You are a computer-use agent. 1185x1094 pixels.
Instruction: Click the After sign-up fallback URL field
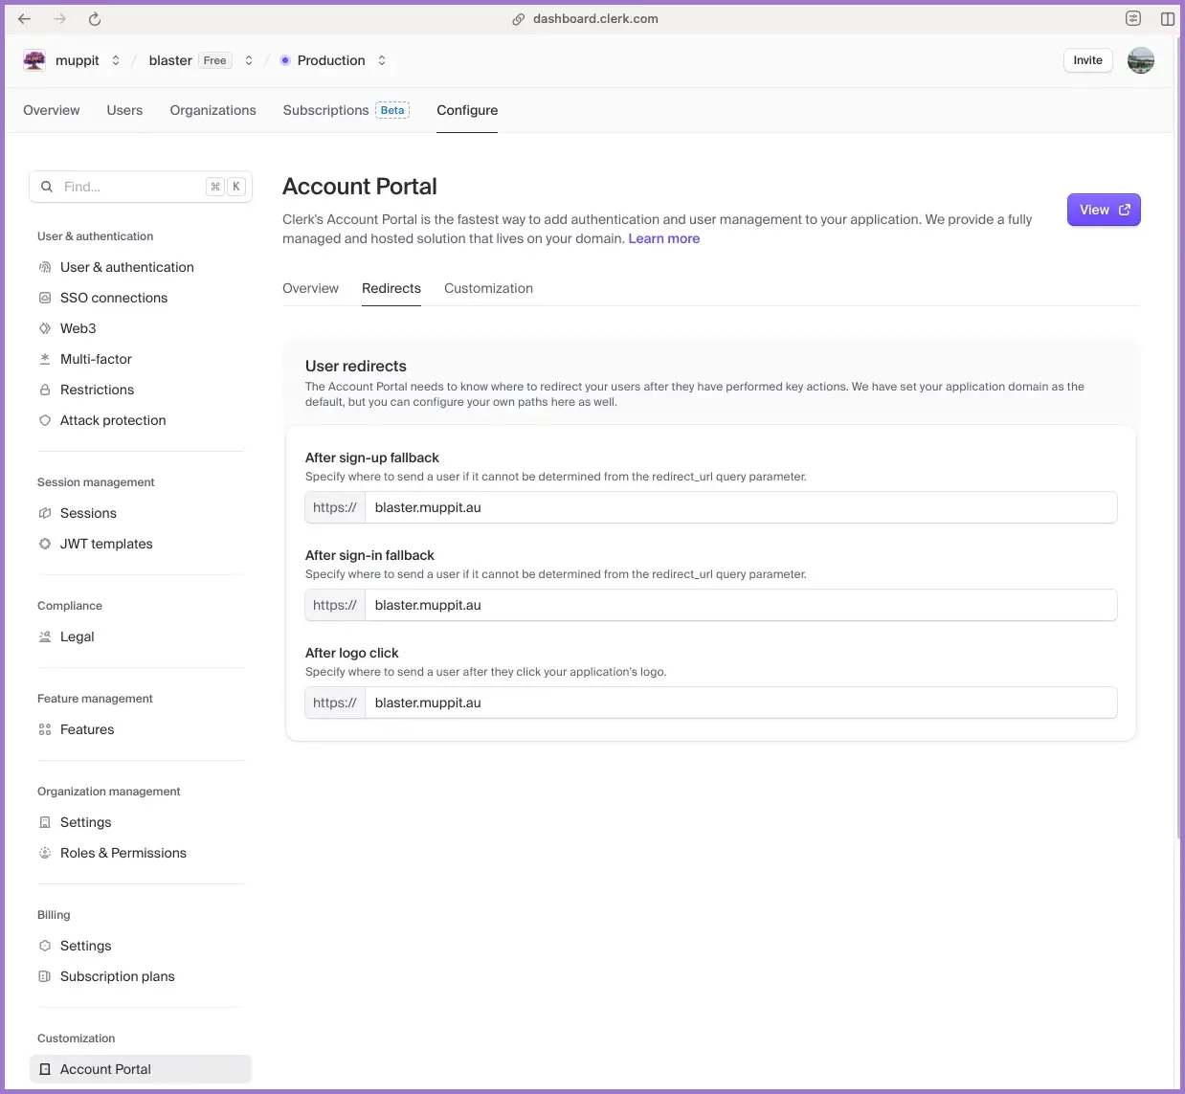pyautogui.click(x=739, y=507)
